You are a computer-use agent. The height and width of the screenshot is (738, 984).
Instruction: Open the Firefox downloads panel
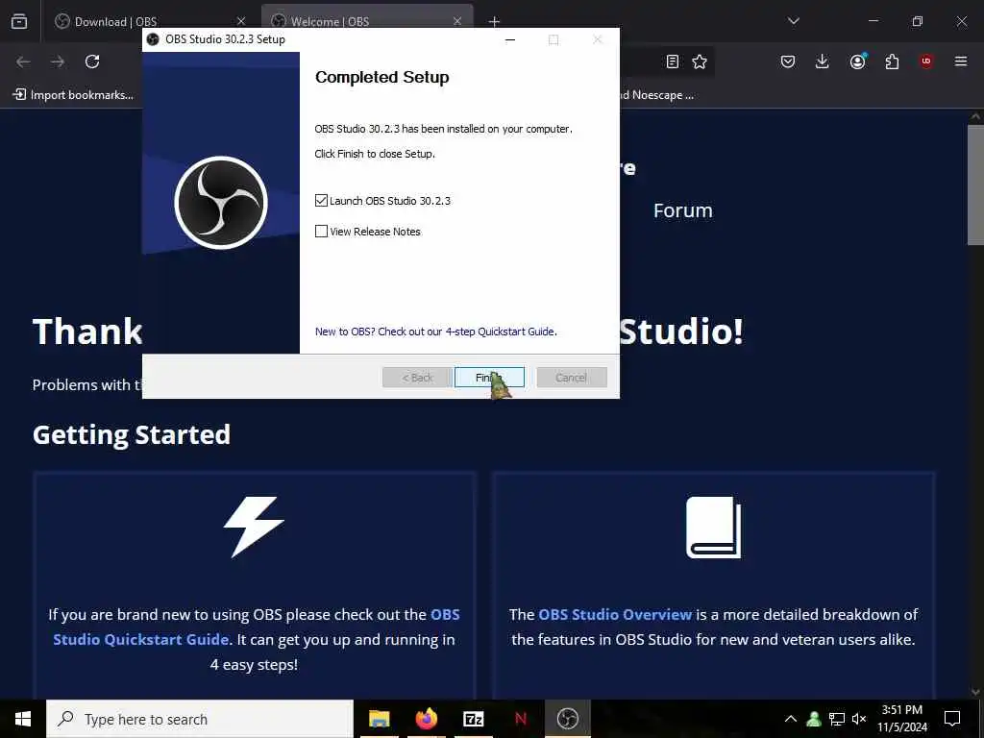(x=823, y=61)
